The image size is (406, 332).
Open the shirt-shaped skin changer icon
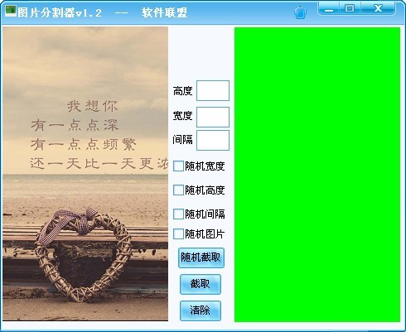pyautogui.click(x=300, y=12)
